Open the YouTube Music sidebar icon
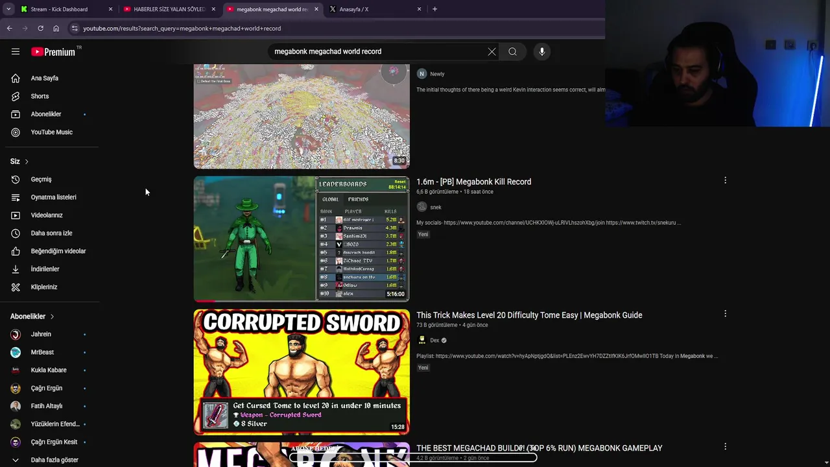 (x=16, y=132)
